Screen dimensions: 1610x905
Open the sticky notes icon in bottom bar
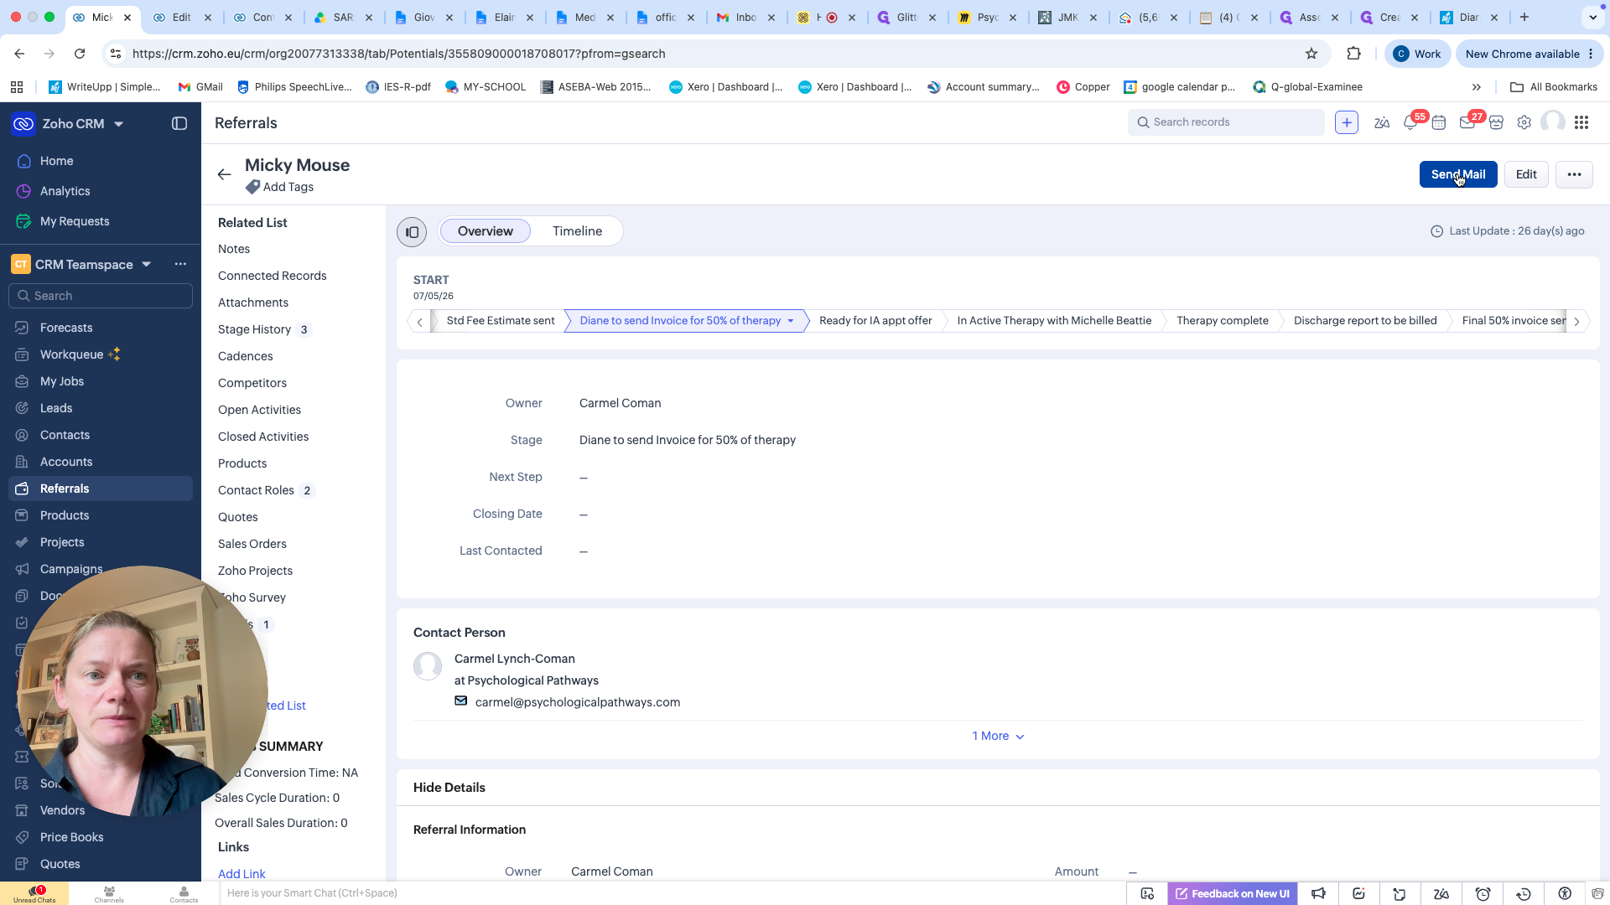click(1400, 894)
